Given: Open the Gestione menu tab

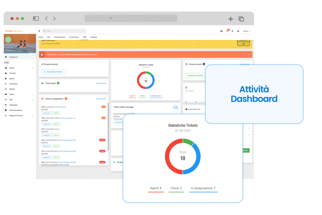Looking at the screenshot, I should [x=94, y=37].
